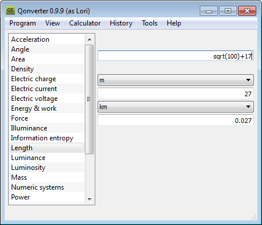Click the category list scrollbar thumb
This screenshot has width=262, height=225.
pos(89,99)
